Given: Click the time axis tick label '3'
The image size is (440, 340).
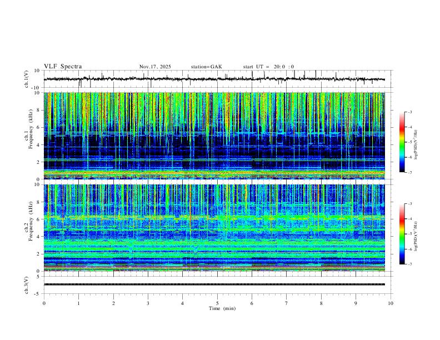Looking at the screenshot, I should coord(148,303).
